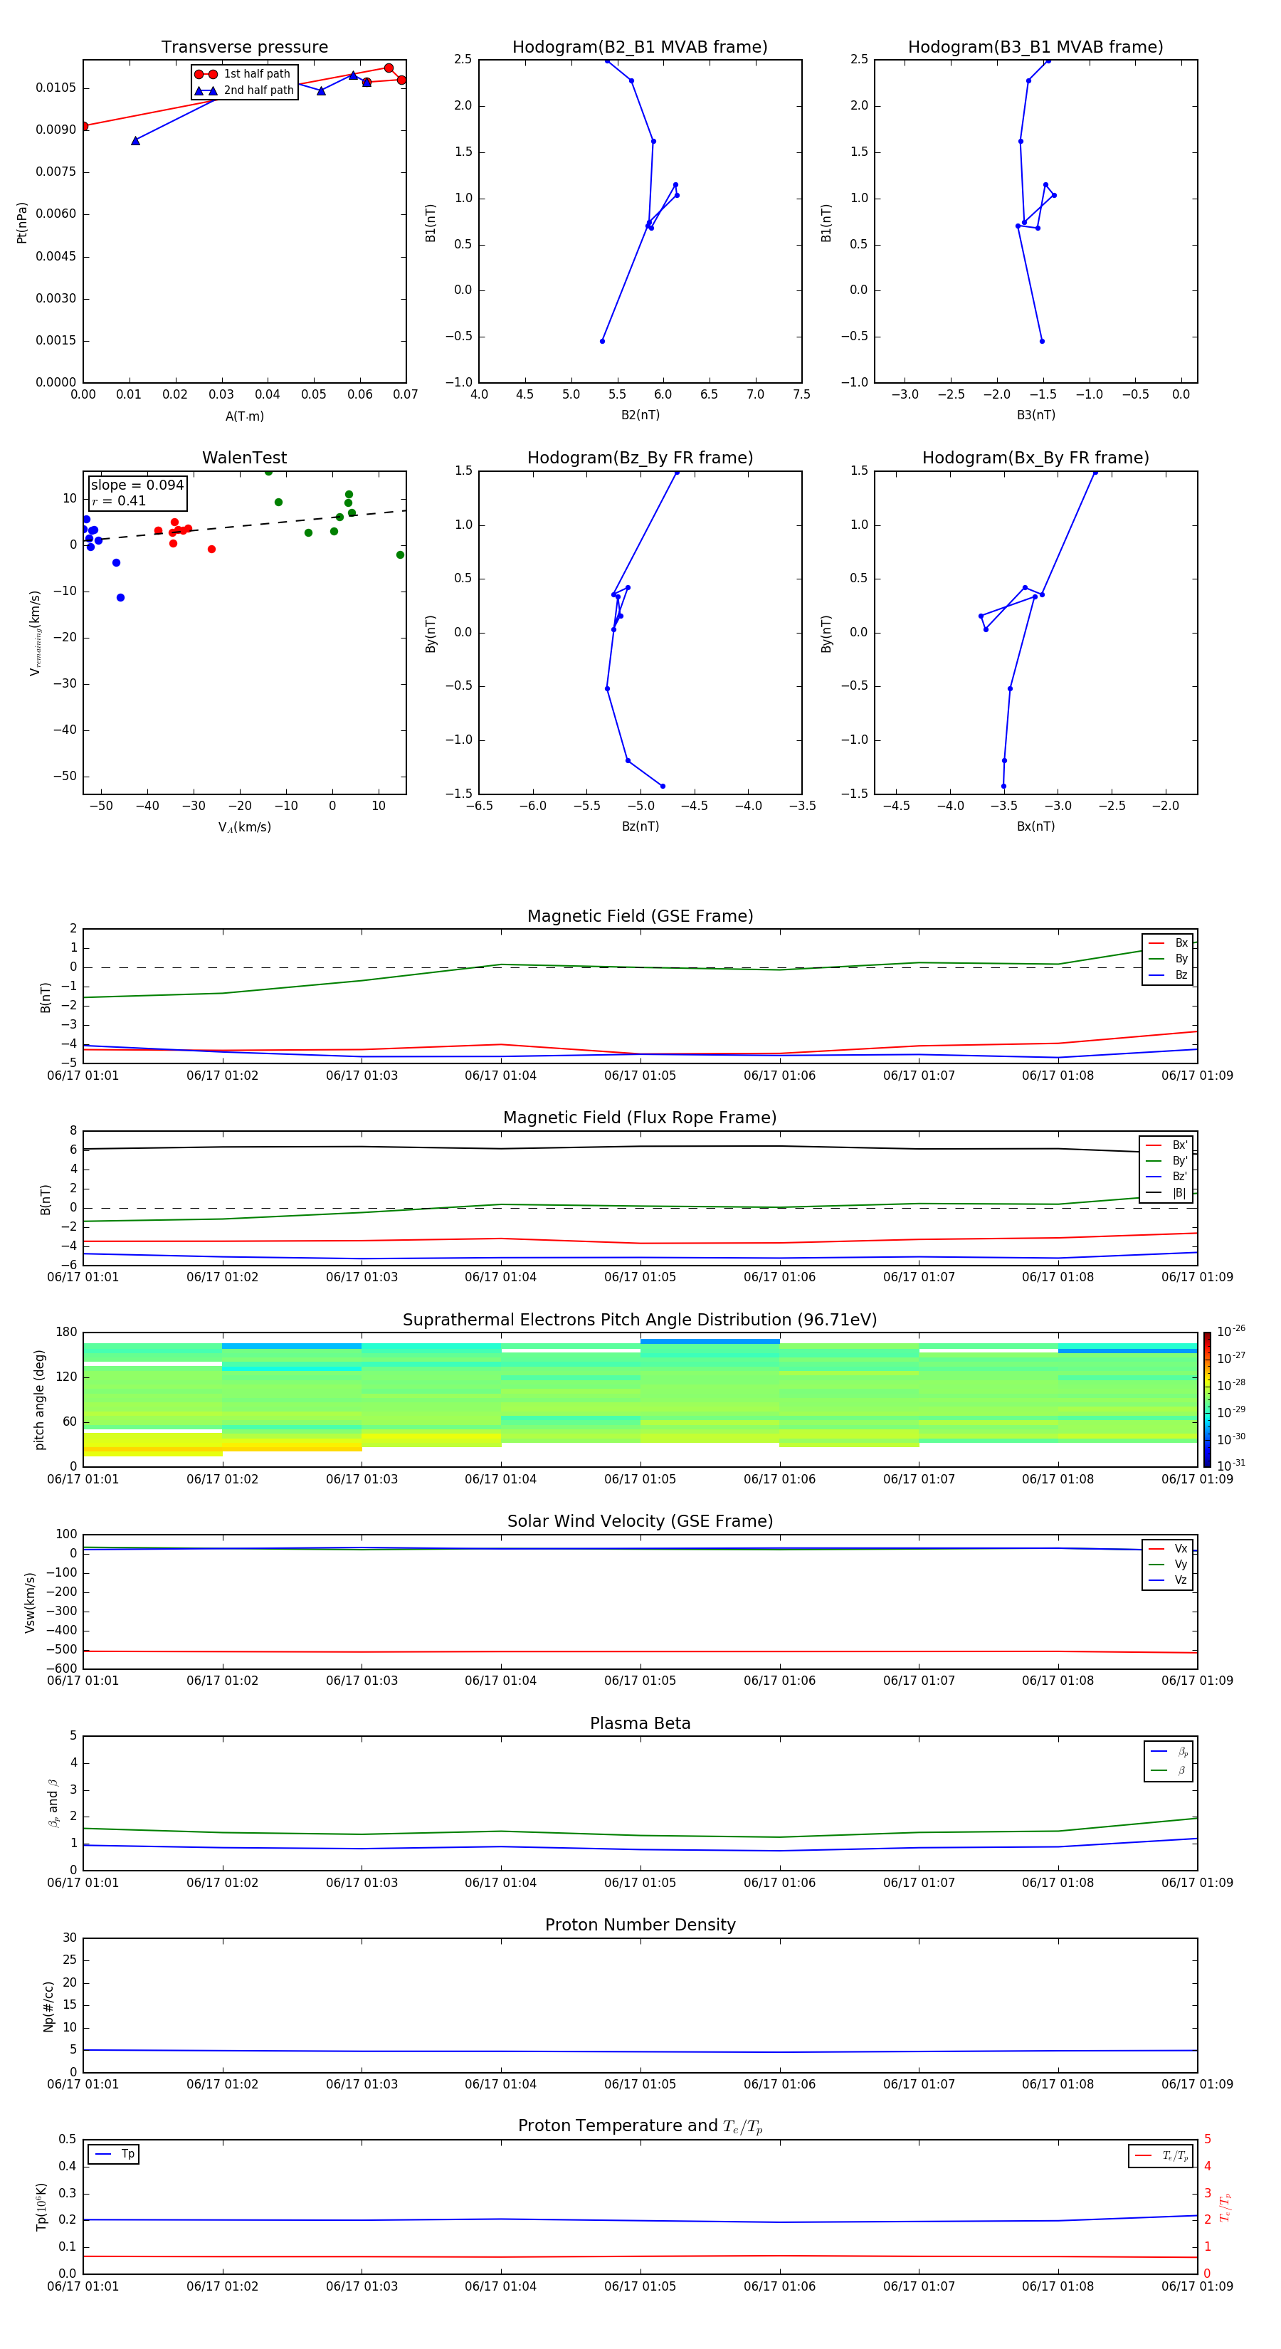Select the 'Bx' entry in GSE legend
The height and width of the screenshot is (2349, 1281).
pyautogui.click(x=1169, y=943)
